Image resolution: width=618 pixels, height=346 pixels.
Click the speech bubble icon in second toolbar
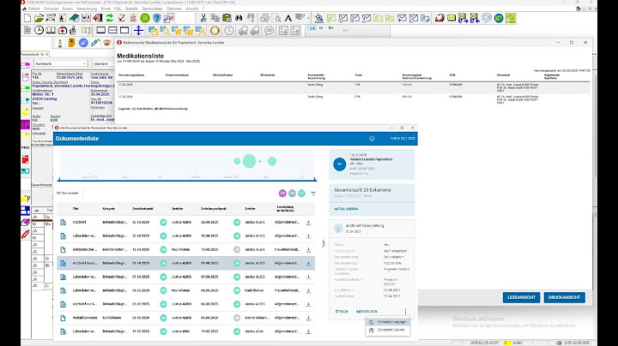click(270, 30)
